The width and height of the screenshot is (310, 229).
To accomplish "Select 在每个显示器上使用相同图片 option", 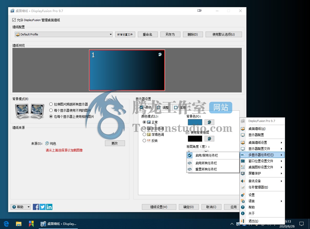I will [51, 117].
